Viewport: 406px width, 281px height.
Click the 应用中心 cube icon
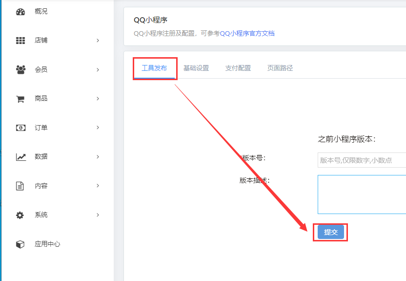click(20, 244)
